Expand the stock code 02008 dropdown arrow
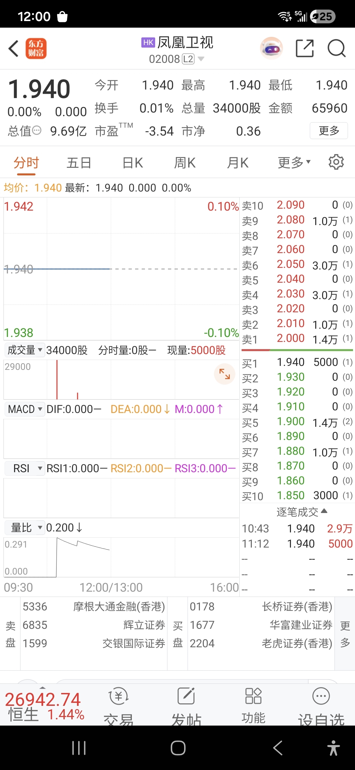Viewport: 355px width, 770px height. pyautogui.click(x=201, y=59)
